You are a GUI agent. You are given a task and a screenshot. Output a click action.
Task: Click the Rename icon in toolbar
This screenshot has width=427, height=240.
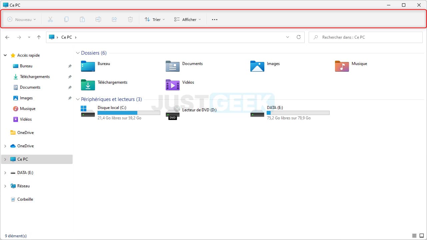point(98,19)
